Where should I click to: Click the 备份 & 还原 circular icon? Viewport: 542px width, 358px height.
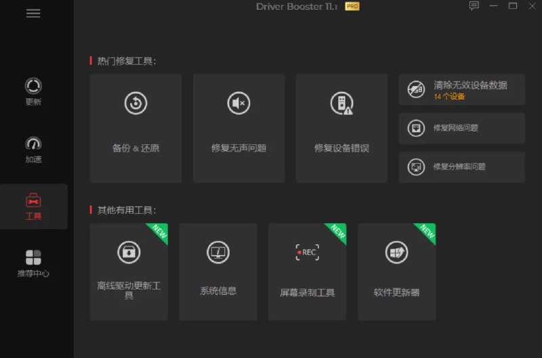136,103
